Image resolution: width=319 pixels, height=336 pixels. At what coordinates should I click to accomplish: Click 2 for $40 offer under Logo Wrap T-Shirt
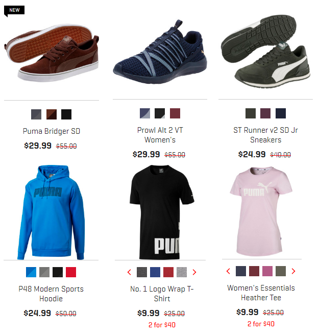pos(162,325)
